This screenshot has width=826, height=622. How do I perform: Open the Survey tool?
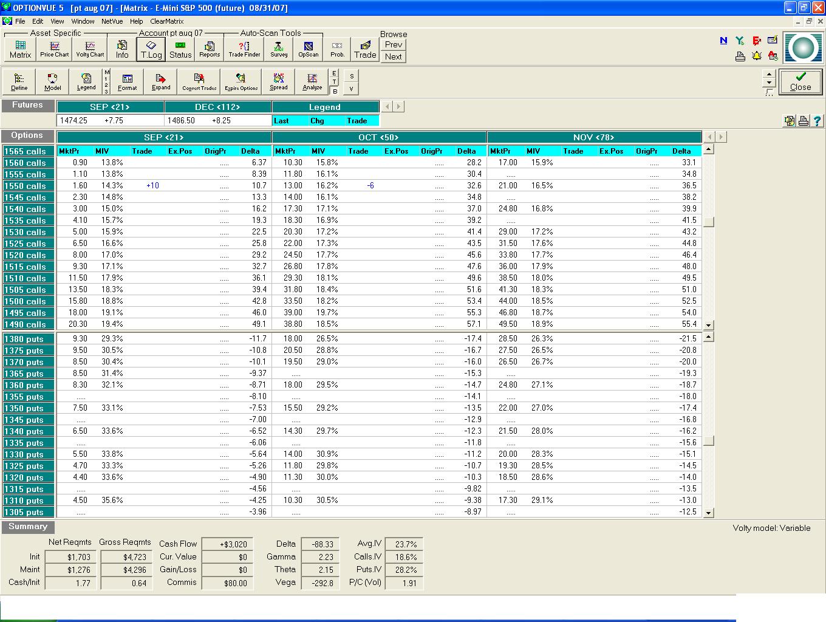(279, 49)
